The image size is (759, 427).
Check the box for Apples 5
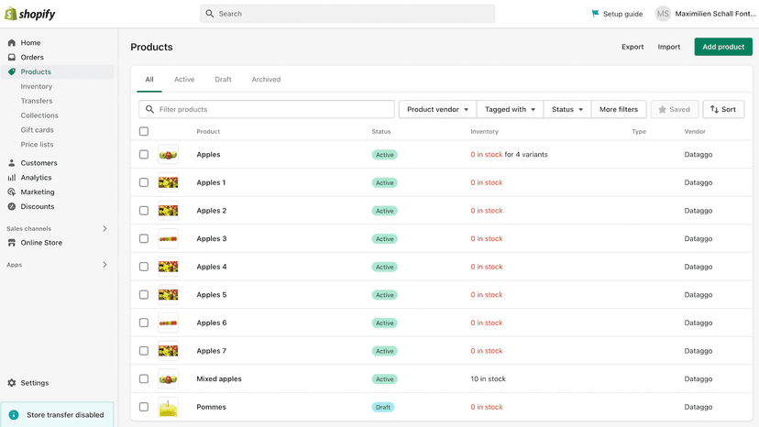point(144,295)
